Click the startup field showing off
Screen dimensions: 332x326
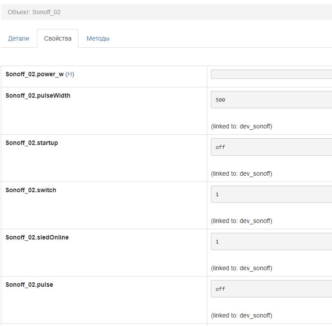coord(271,147)
